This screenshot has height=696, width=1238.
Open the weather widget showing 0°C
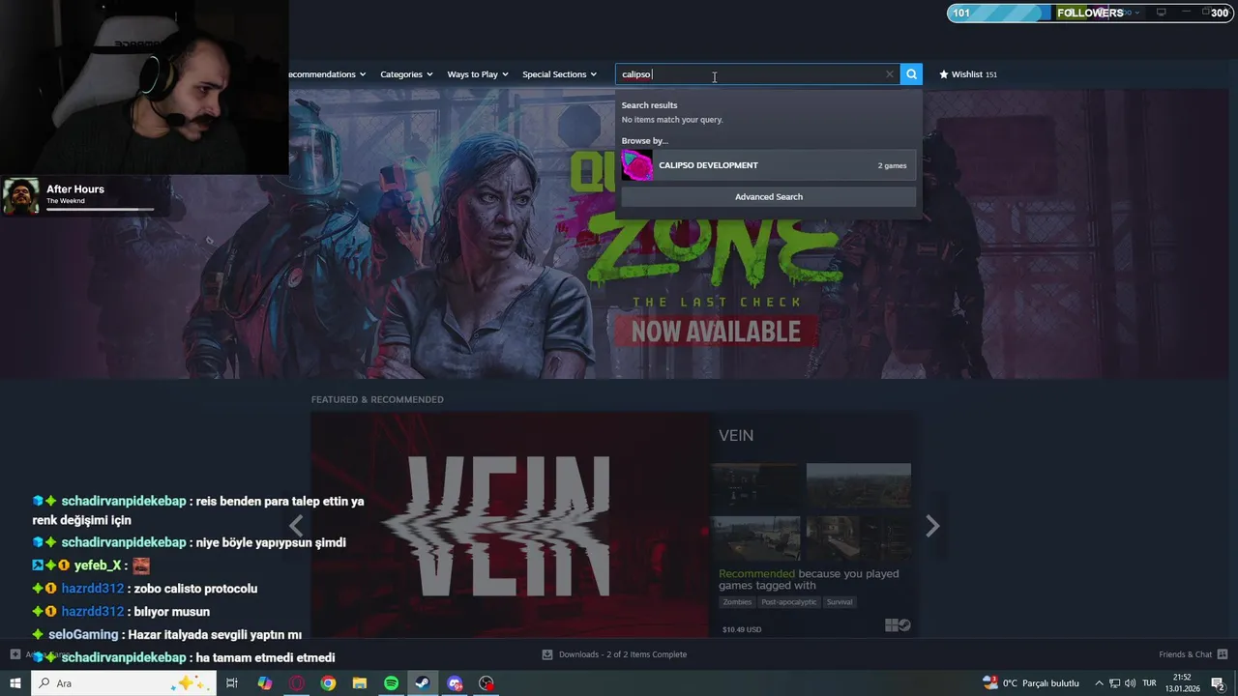pos(1031,683)
